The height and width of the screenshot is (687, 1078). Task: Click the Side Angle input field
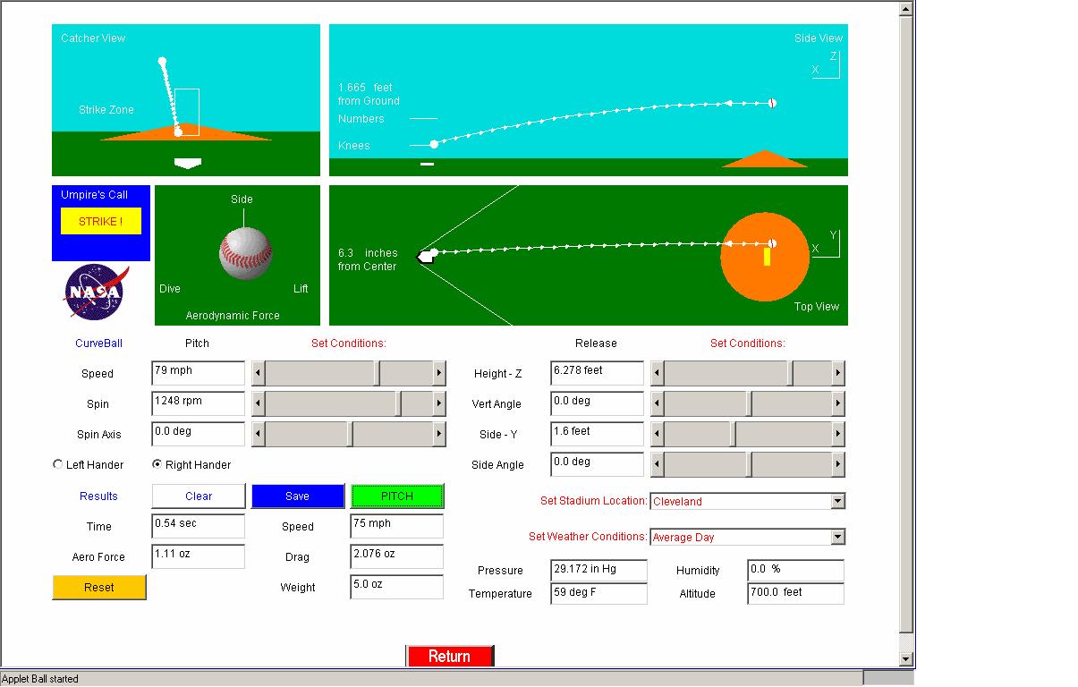click(x=598, y=464)
